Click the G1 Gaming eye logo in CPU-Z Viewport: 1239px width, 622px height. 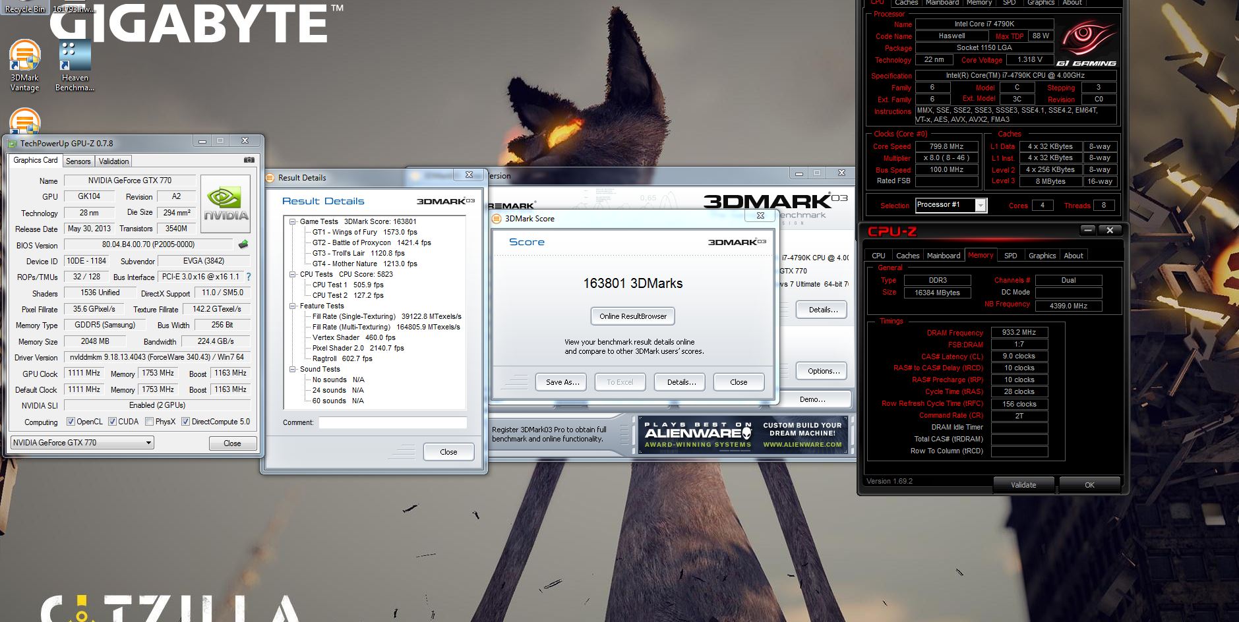(x=1086, y=43)
